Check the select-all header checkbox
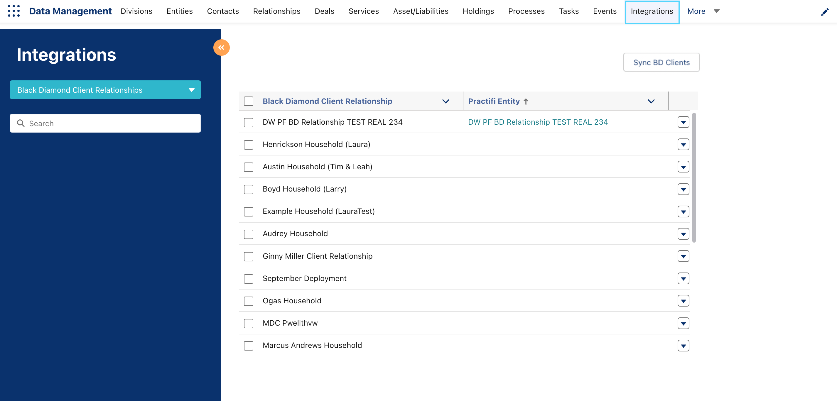 pyautogui.click(x=249, y=101)
